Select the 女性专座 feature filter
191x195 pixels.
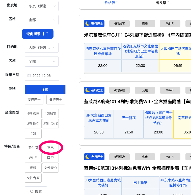click(x=33, y=178)
